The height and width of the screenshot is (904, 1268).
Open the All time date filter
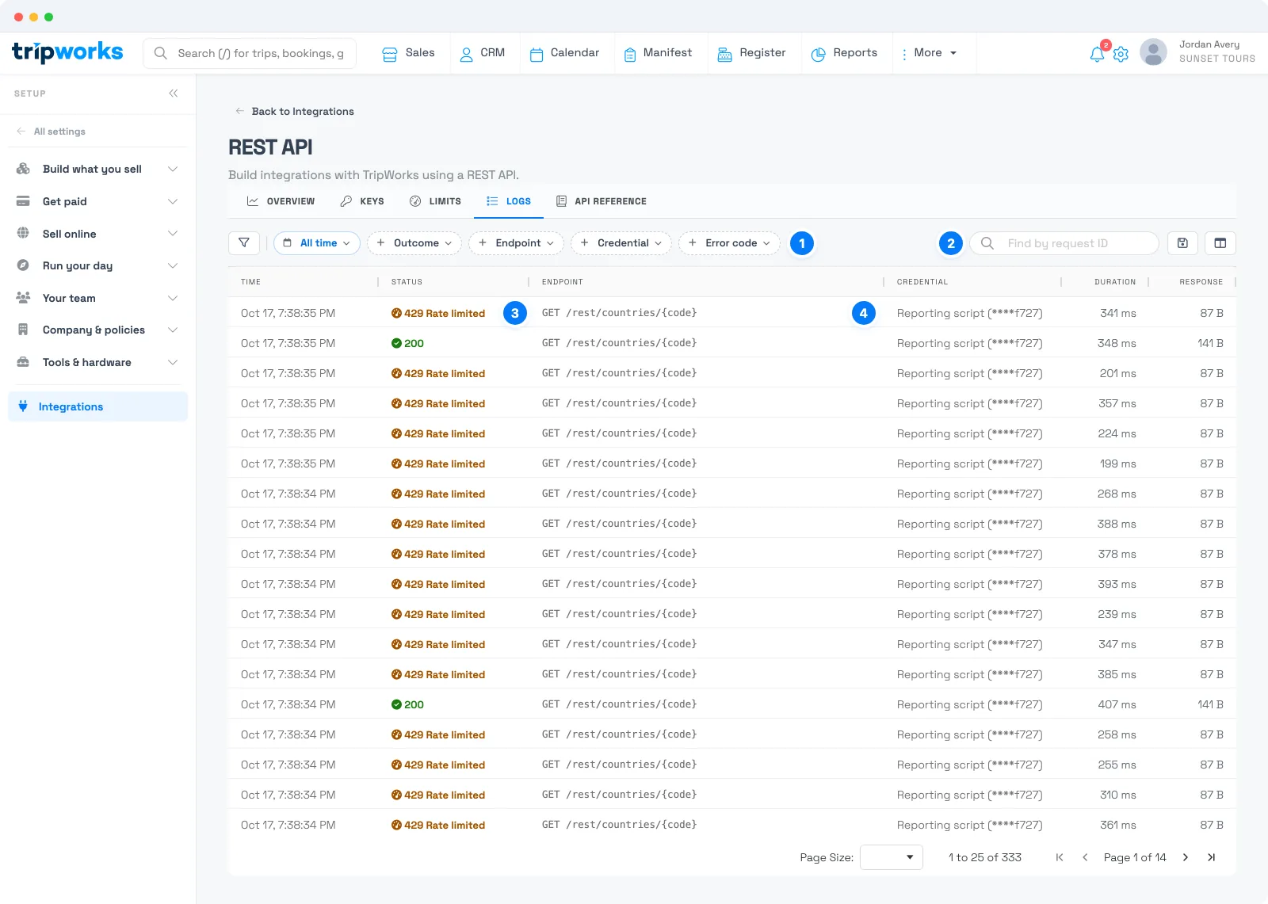click(317, 243)
